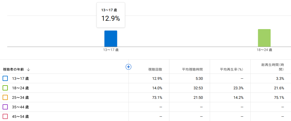
Task: Select the blue 13〜17 歳 chart bar
Action: (x=111, y=39)
